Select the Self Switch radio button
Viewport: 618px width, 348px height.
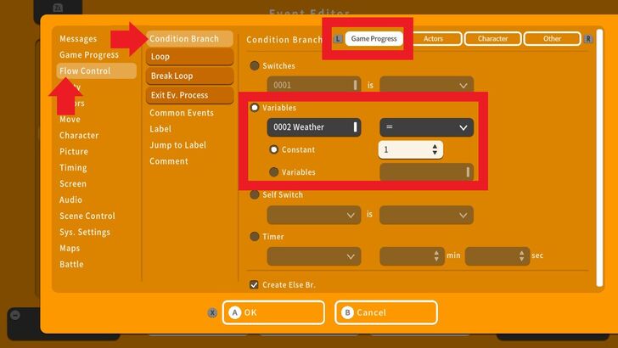pyautogui.click(x=255, y=195)
